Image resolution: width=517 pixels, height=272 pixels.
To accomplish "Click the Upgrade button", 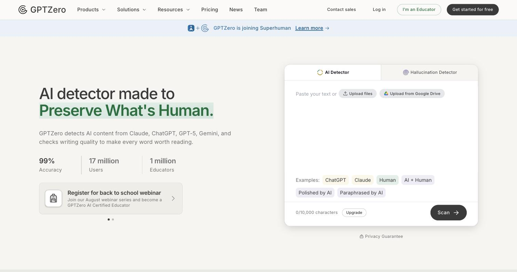I will 354,213.
